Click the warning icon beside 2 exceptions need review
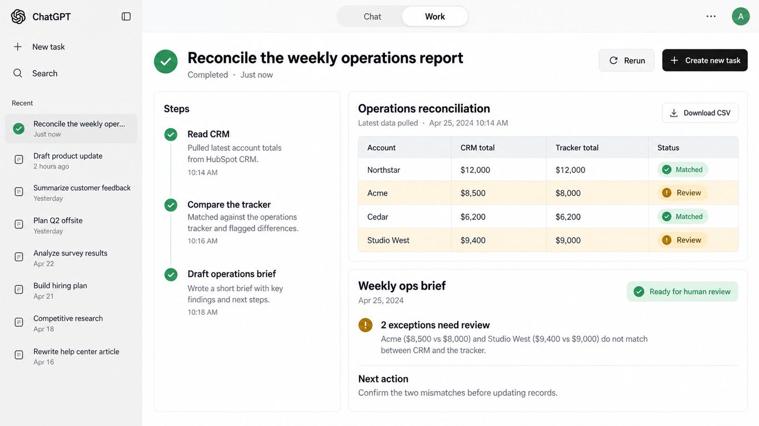The width and height of the screenshot is (759, 426). pos(365,325)
